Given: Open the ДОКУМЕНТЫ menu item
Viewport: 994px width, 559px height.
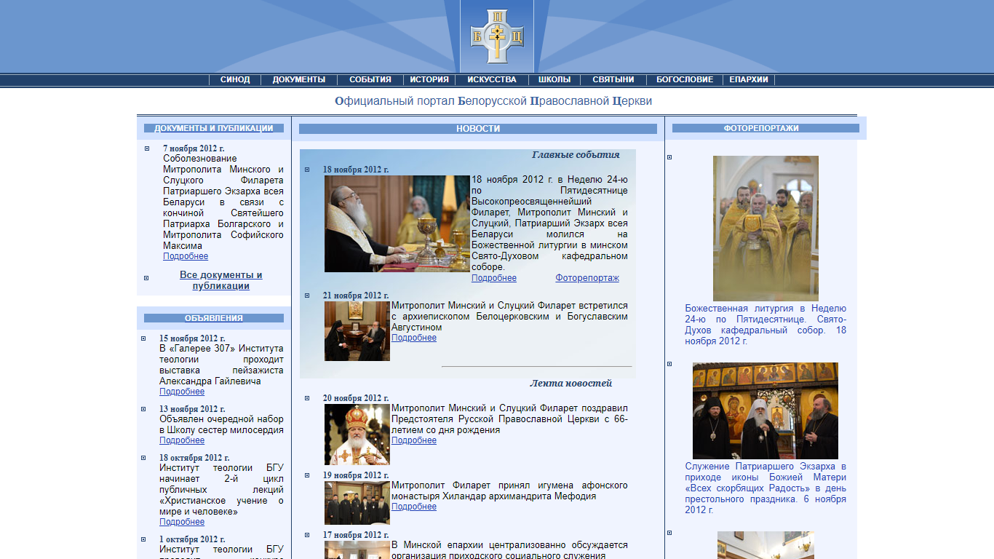Looking at the screenshot, I should 299,80.
